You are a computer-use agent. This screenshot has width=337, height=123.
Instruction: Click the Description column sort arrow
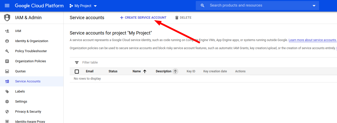point(175,71)
